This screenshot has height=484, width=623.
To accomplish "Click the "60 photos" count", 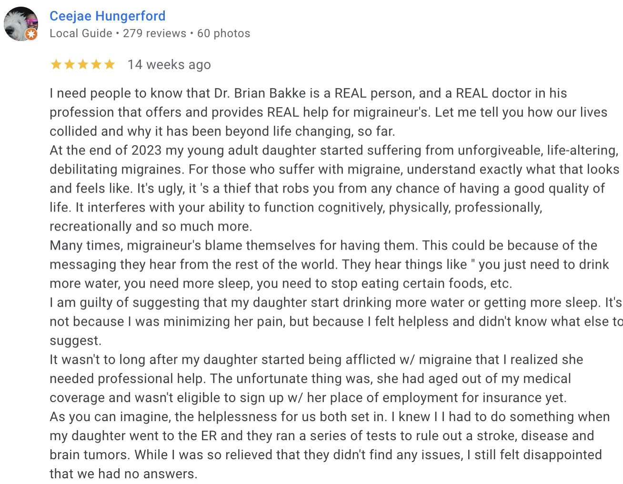I will click(x=223, y=33).
